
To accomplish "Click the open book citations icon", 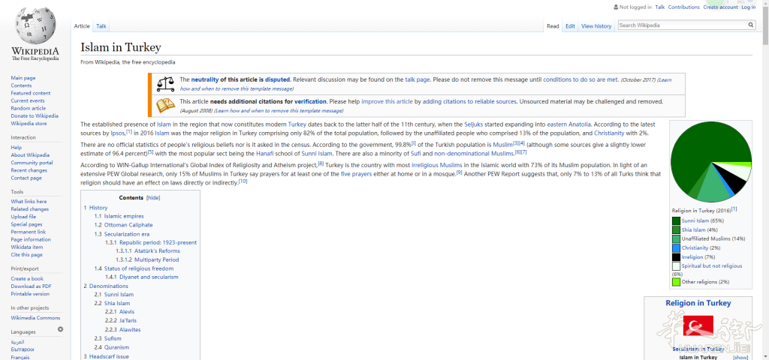I will click(x=165, y=104).
